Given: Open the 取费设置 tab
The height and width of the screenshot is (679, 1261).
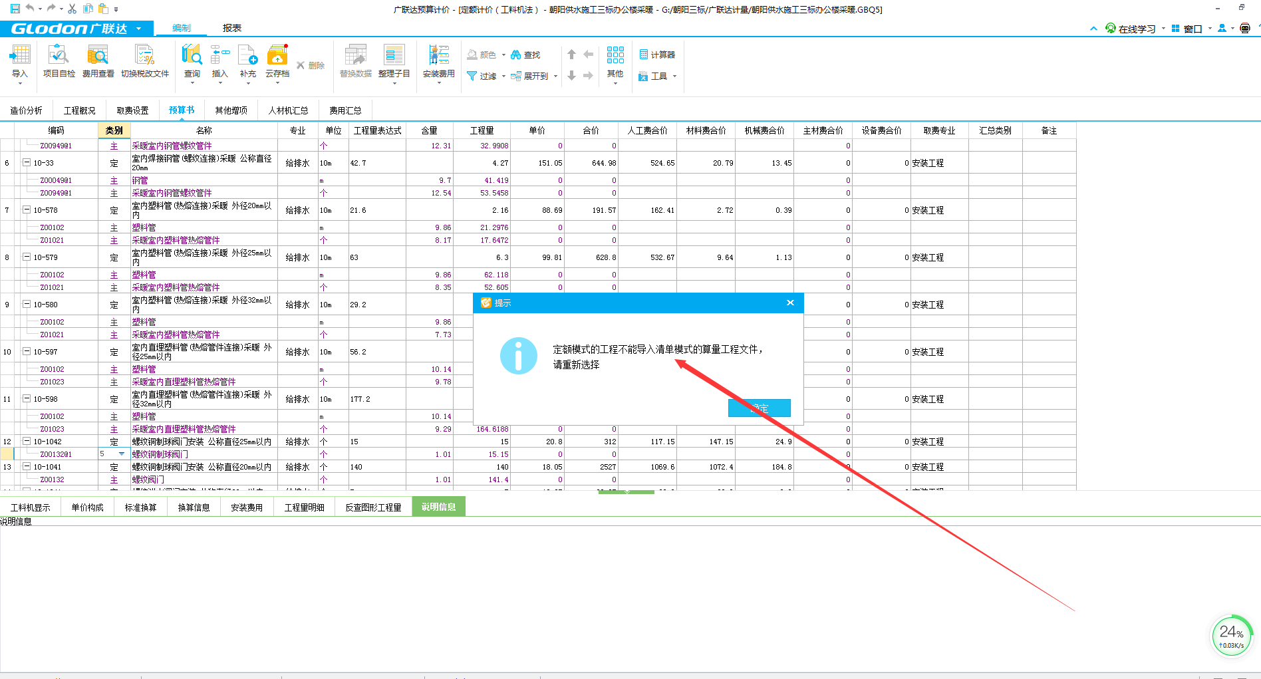Looking at the screenshot, I should pos(133,110).
